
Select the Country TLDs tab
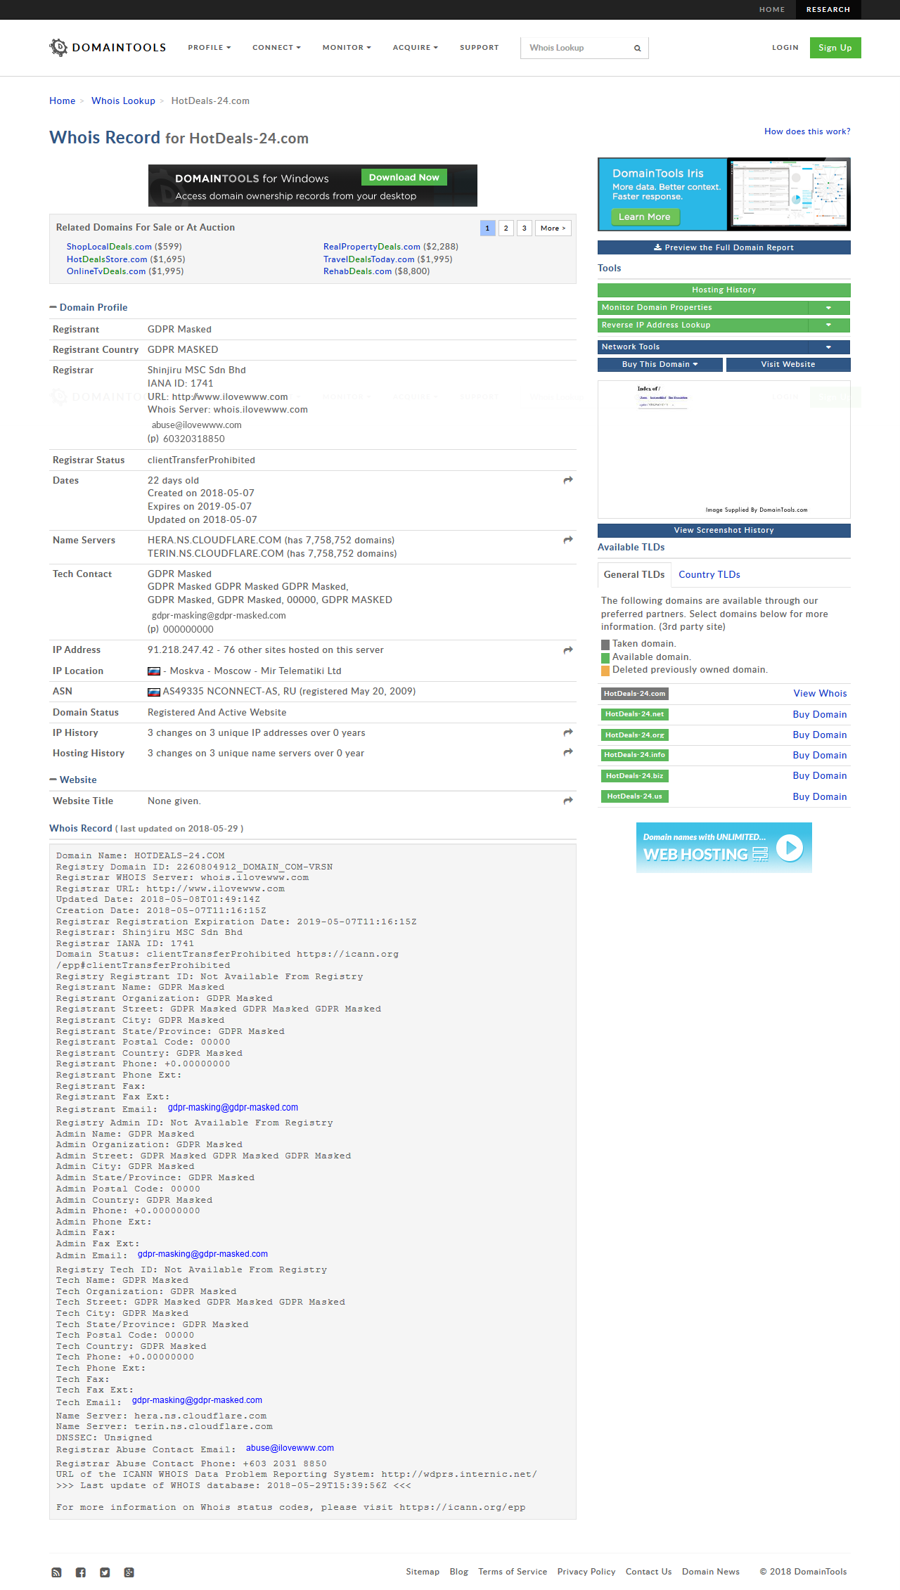coord(709,574)
